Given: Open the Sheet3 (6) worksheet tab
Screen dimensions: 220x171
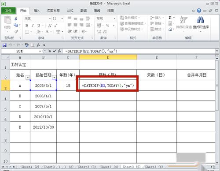Looking at the screenshot, I should click(x=154, y=167).
